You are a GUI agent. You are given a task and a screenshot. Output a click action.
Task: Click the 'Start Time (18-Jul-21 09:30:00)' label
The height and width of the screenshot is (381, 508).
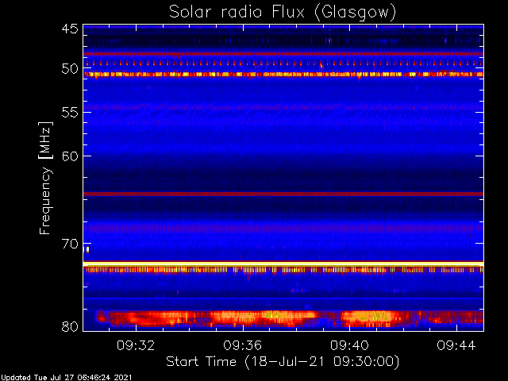click(x=283, y=362)
